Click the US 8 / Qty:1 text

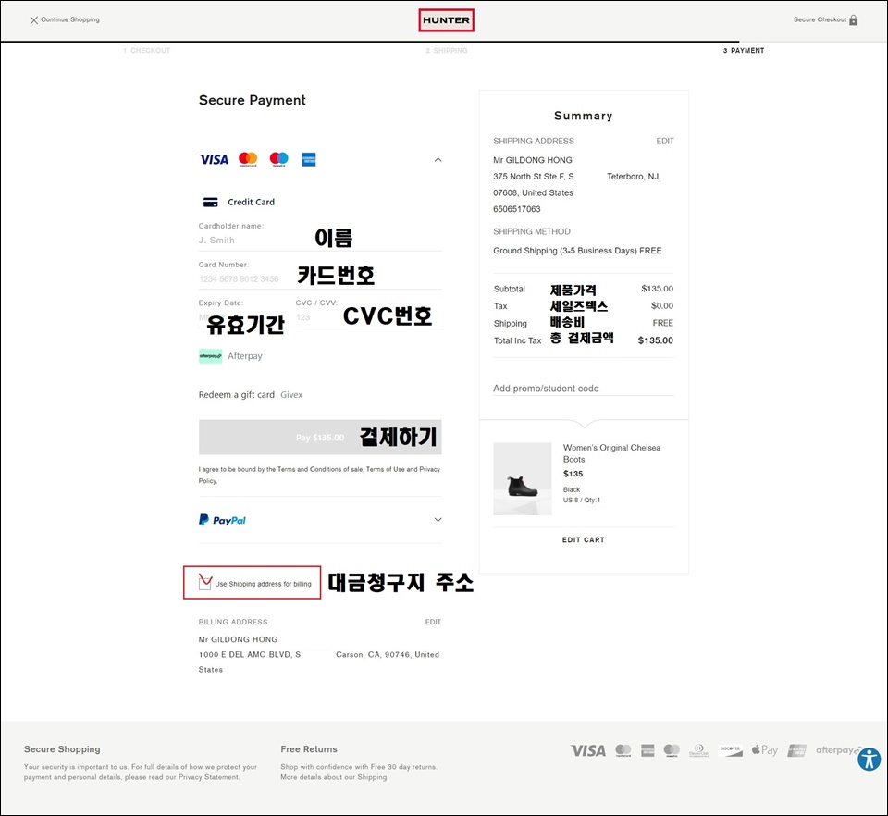[x=582, y=500]
